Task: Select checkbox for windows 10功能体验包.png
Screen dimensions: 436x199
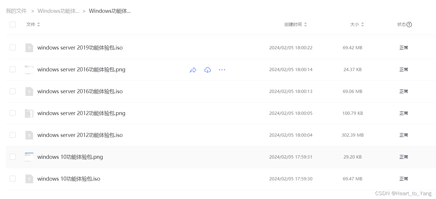Action: [13, 157]
